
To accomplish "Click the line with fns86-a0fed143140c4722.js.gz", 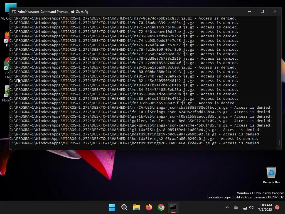I will click(x=124, y=99).
